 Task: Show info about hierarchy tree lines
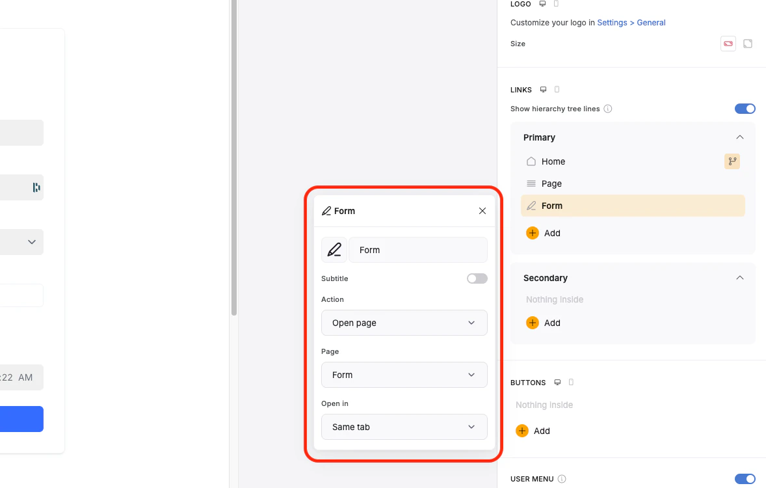click(x=608, y=109)
